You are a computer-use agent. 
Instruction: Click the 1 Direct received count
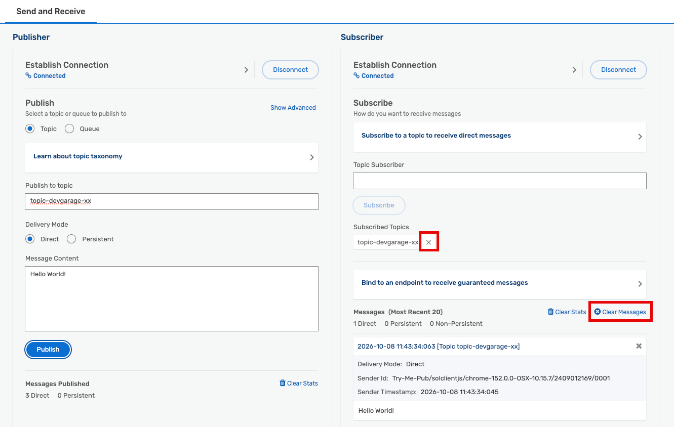pyautogui.click(x=365, y=324)
